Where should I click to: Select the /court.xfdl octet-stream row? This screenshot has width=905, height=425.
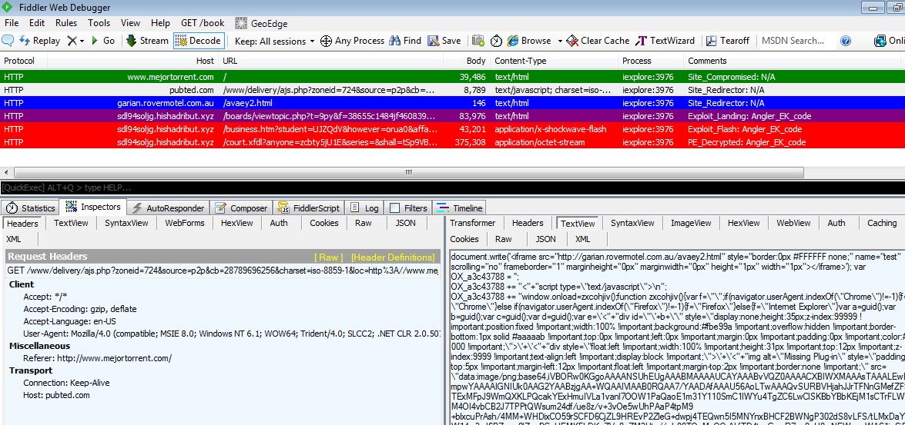[453, 142]
